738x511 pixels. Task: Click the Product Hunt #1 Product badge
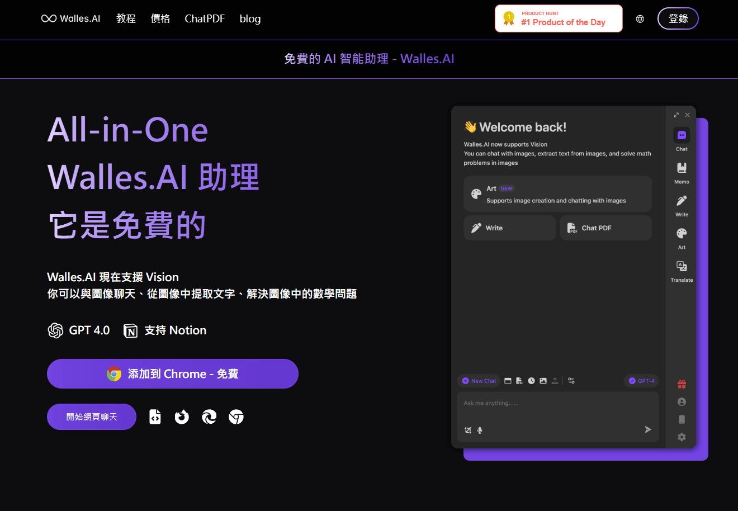coord(559,18)
